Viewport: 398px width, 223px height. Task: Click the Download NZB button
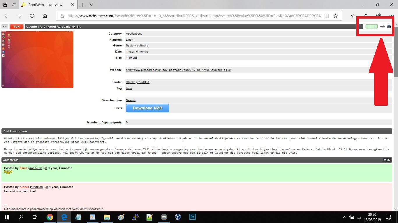pos(147,108)
